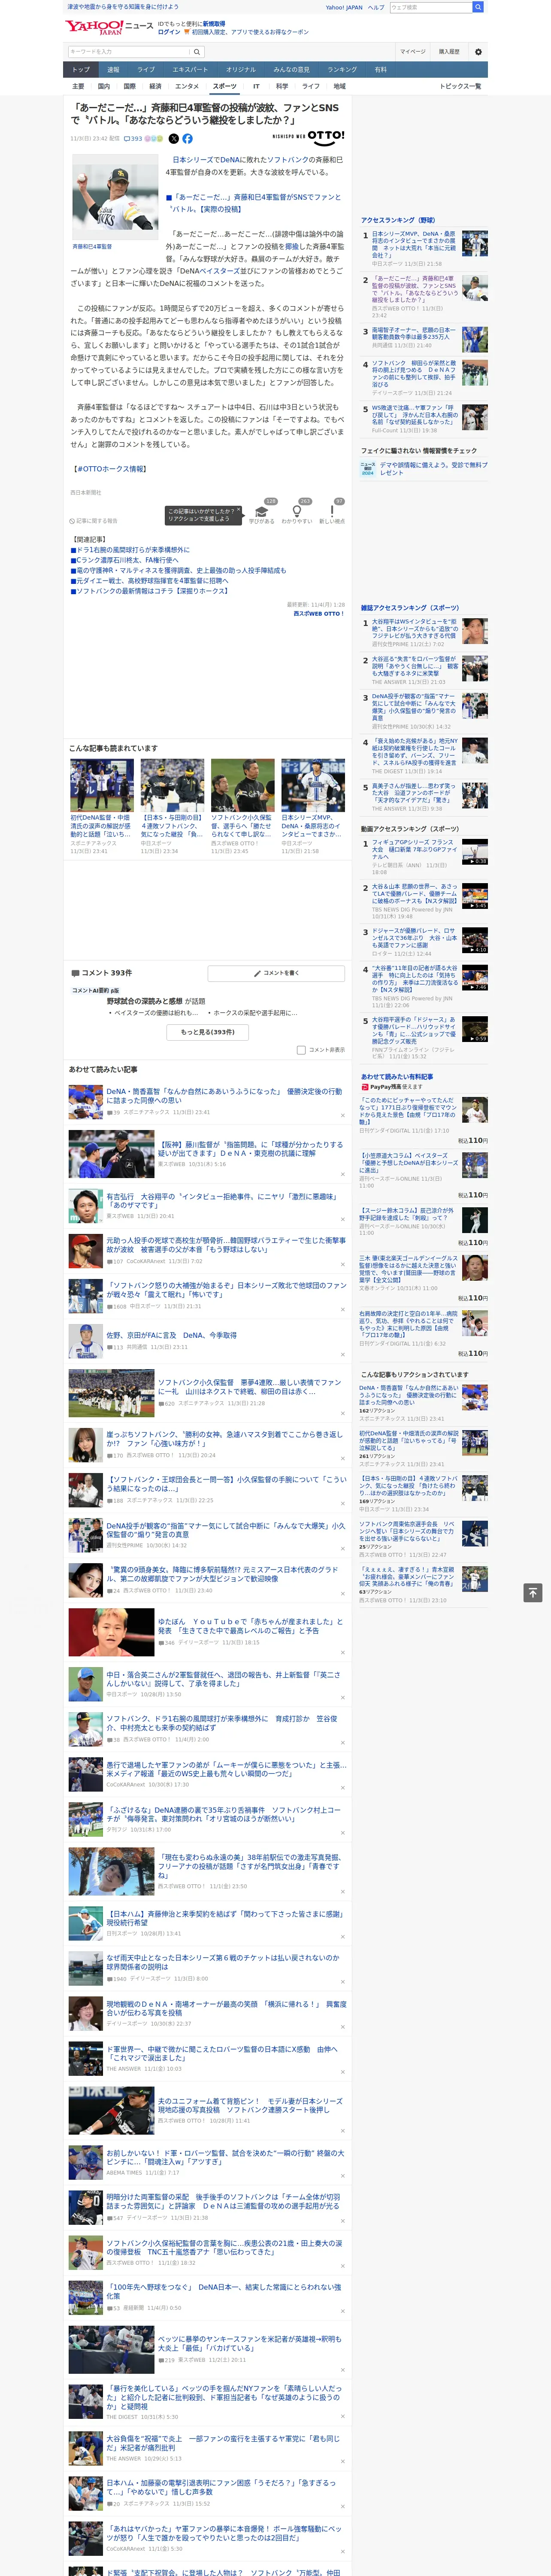Open マイページ
The image size is (551, 2576).
coord(413,51)
